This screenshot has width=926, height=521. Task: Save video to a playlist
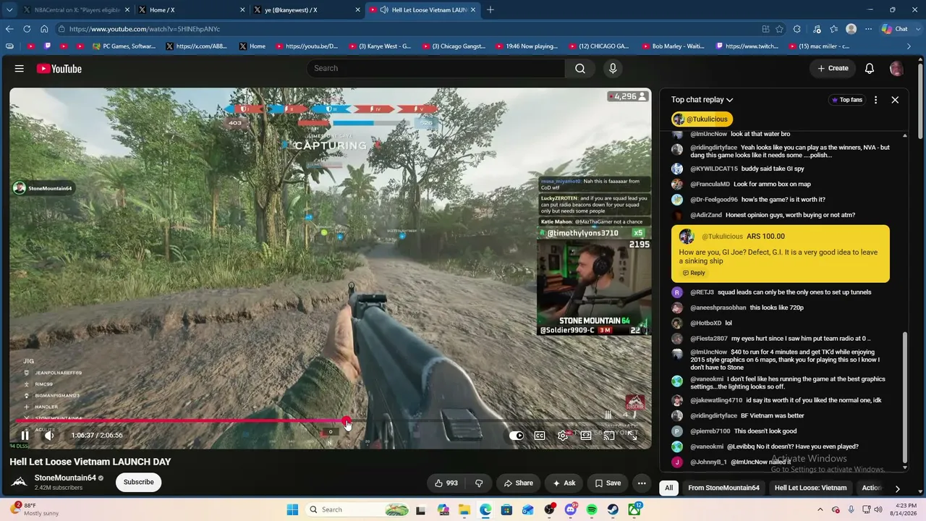[x=608, y=483]
